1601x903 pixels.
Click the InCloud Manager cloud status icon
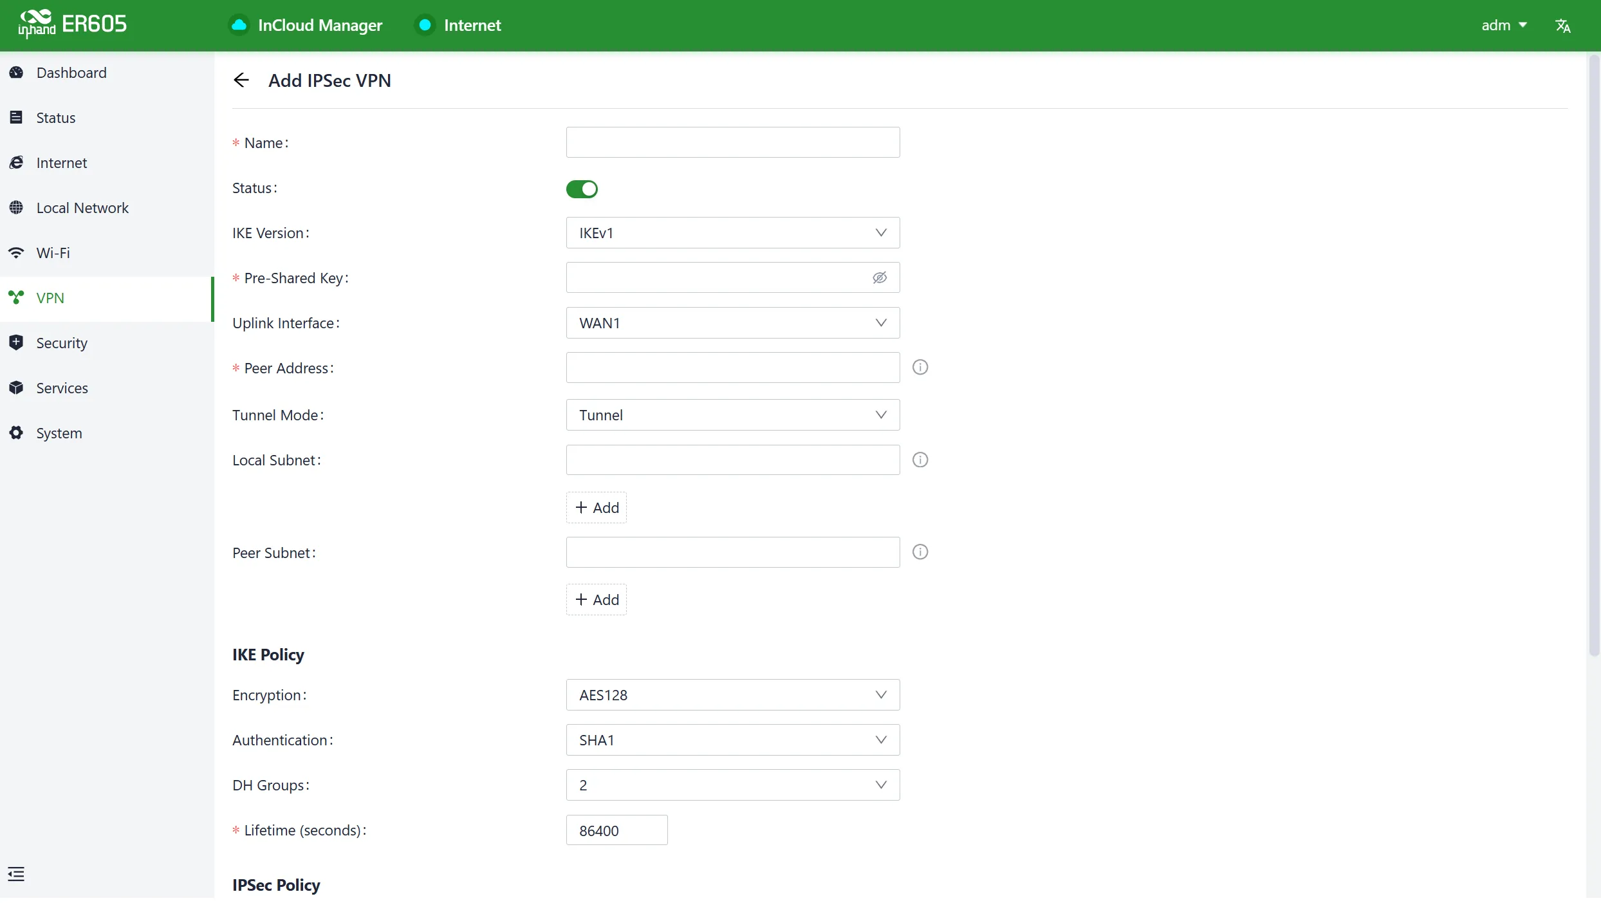(x=239, y=25)
